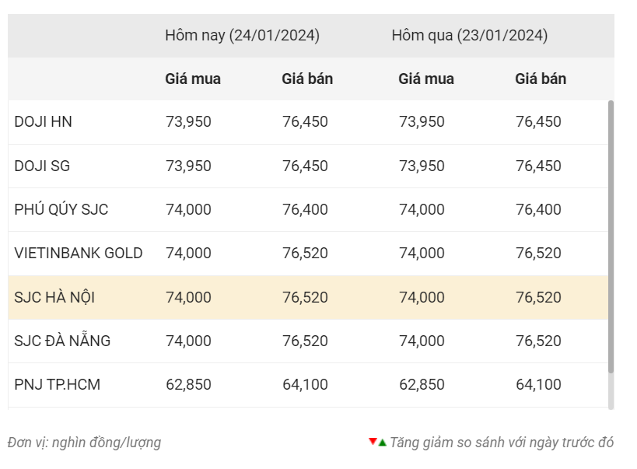Select the PNJ TP.HCM row label

click(x=58, y=384)
